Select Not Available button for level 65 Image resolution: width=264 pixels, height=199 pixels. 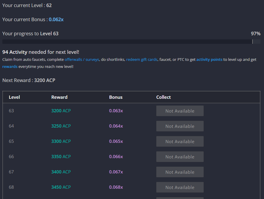pos(180,141)
